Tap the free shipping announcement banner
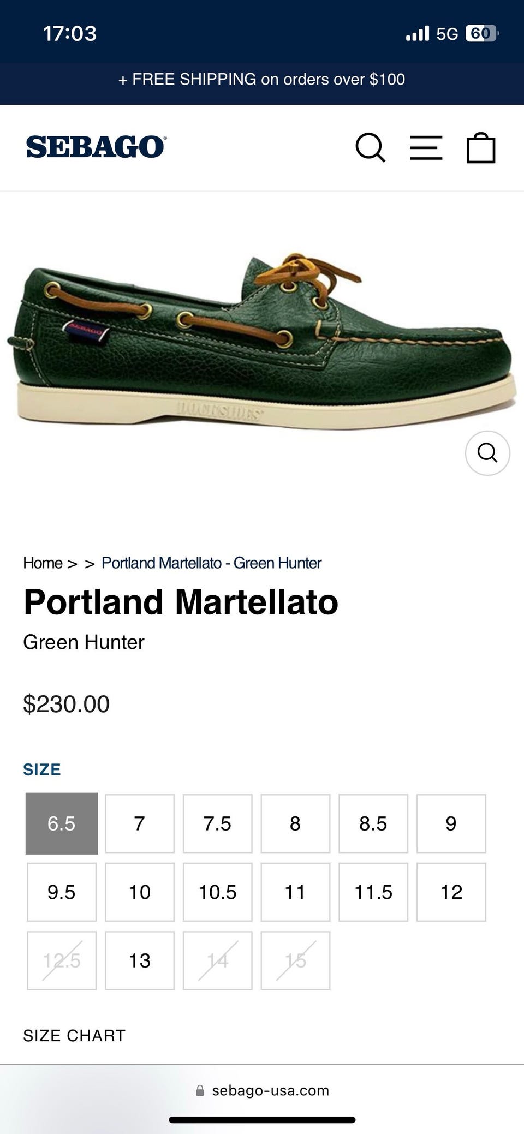 (262, 80)
